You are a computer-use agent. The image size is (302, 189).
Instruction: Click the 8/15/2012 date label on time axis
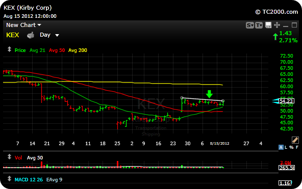(219, 144)
